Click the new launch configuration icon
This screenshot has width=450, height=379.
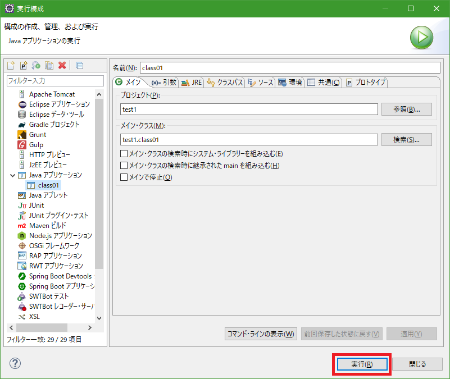11,66
